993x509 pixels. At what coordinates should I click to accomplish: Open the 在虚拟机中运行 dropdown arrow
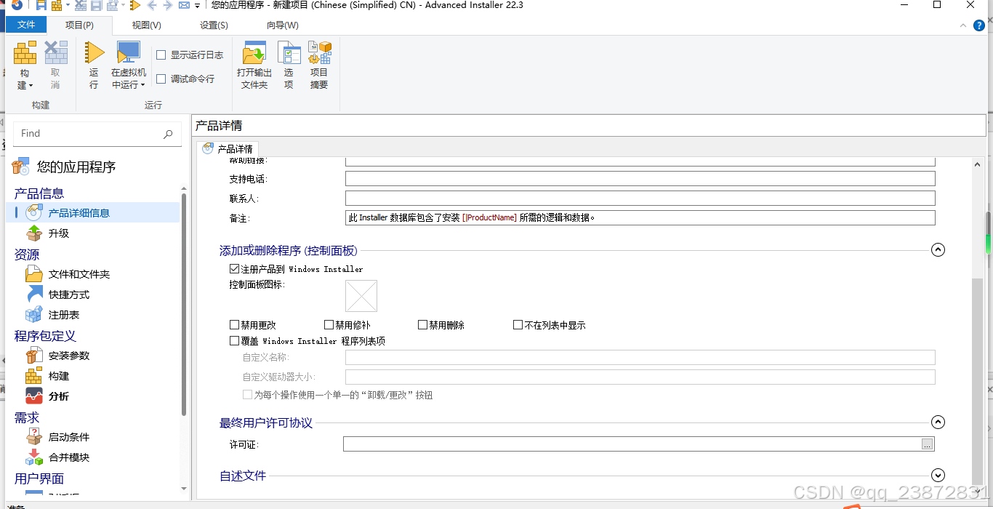142,85
